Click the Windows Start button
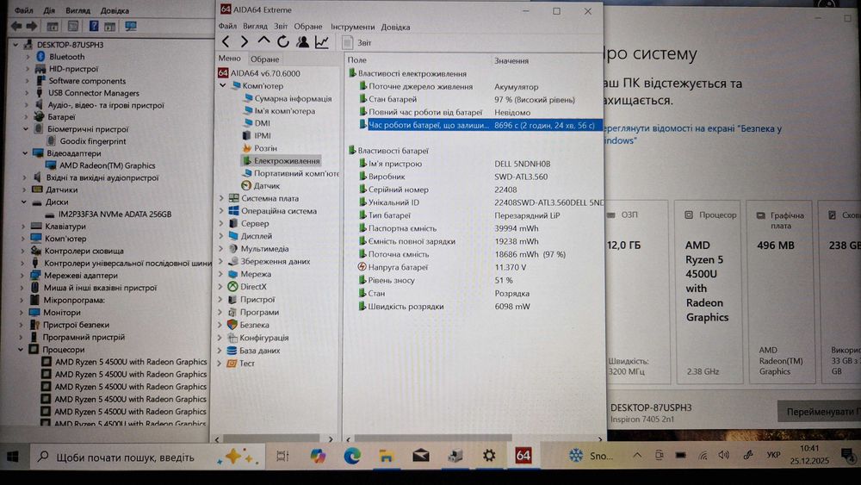This screenshot has width=861, height=485. (x=13, y=457)
